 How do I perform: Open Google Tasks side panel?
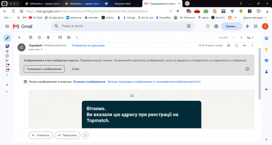tap(266, 60)
